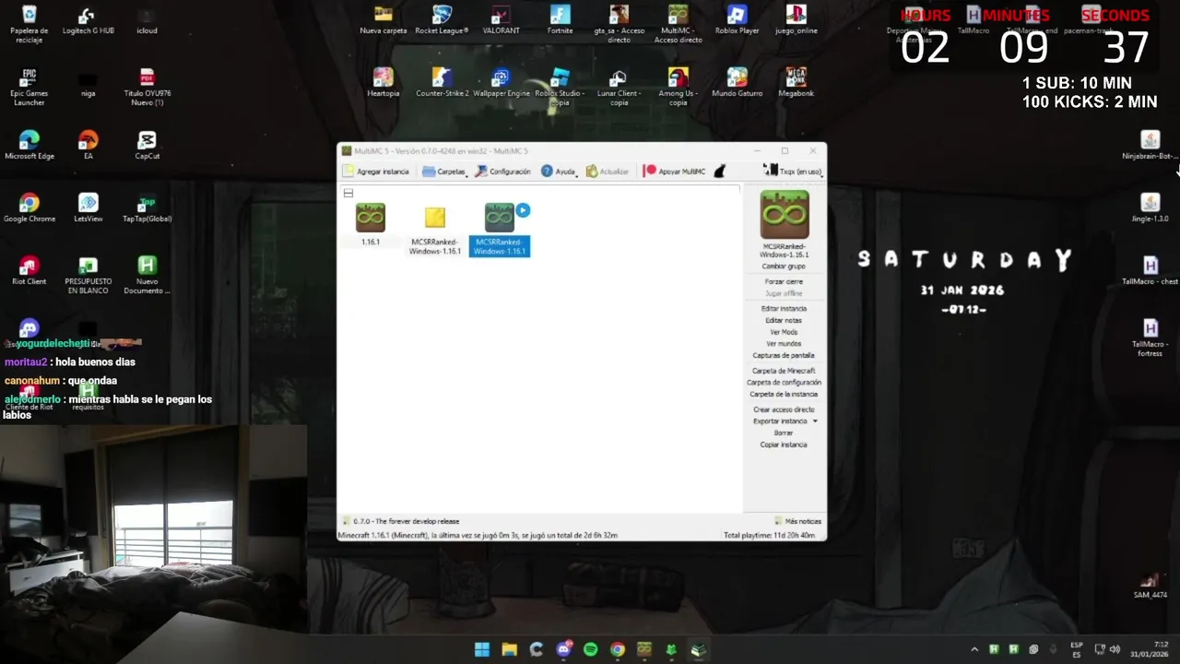Open the CapCut desktop icon

[x=147, y=146]
